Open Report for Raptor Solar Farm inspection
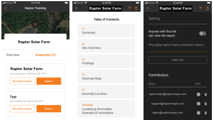213x120 pixels. (49, 81)
